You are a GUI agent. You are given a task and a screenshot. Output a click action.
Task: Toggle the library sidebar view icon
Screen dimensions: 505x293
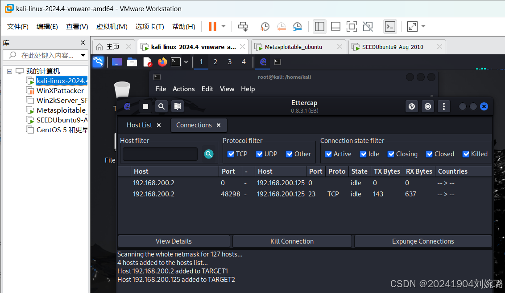pos(319,26)
